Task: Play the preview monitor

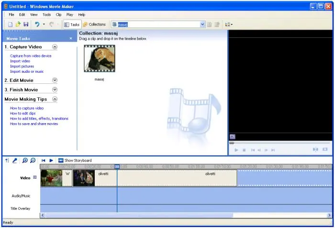Action: tap(236, 150)
